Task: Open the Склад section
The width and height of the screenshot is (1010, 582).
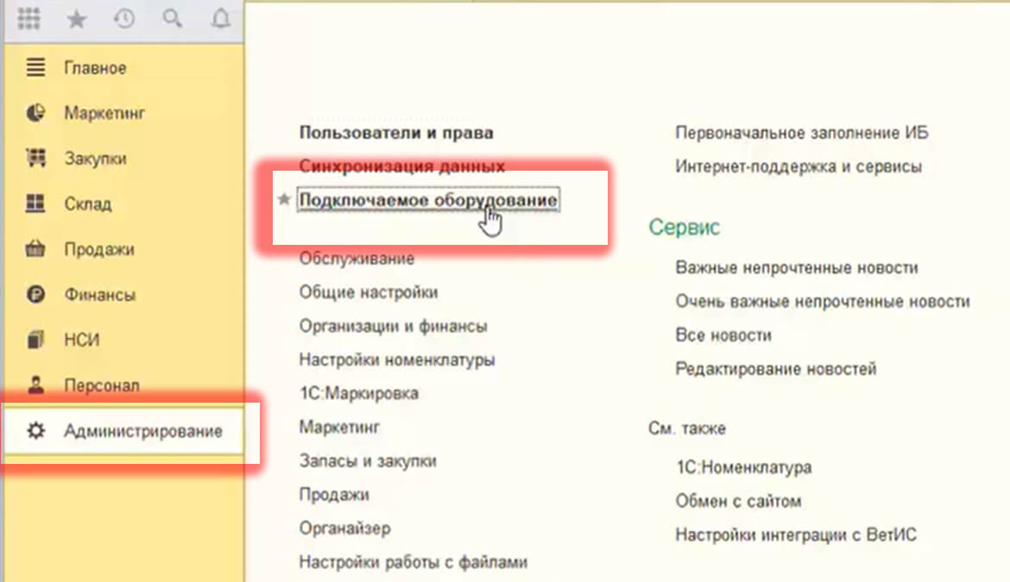Action: 87,203
